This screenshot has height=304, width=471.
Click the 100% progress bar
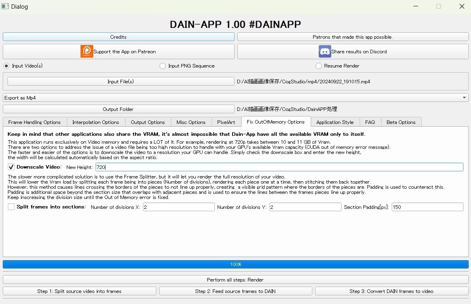tap(235, 265)
